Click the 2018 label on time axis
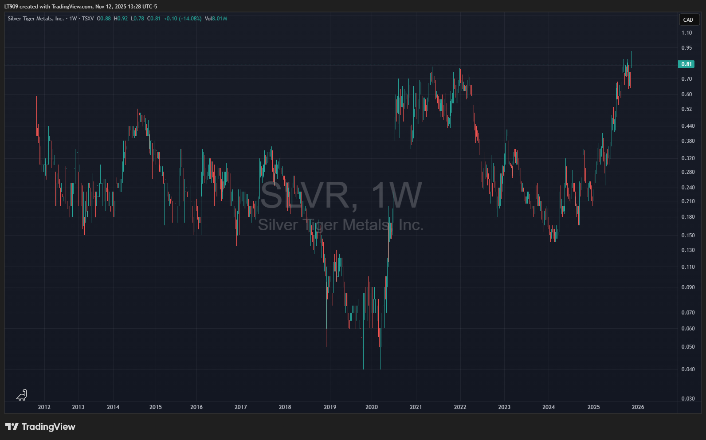The image size is (706, 440). pyautogui.click(x=285, y=407)
